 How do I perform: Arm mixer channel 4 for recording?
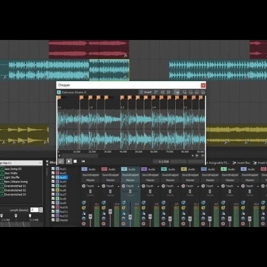tap(144, 224)
